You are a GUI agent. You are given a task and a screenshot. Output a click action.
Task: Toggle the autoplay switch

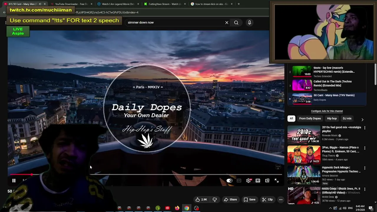point(229,180)
